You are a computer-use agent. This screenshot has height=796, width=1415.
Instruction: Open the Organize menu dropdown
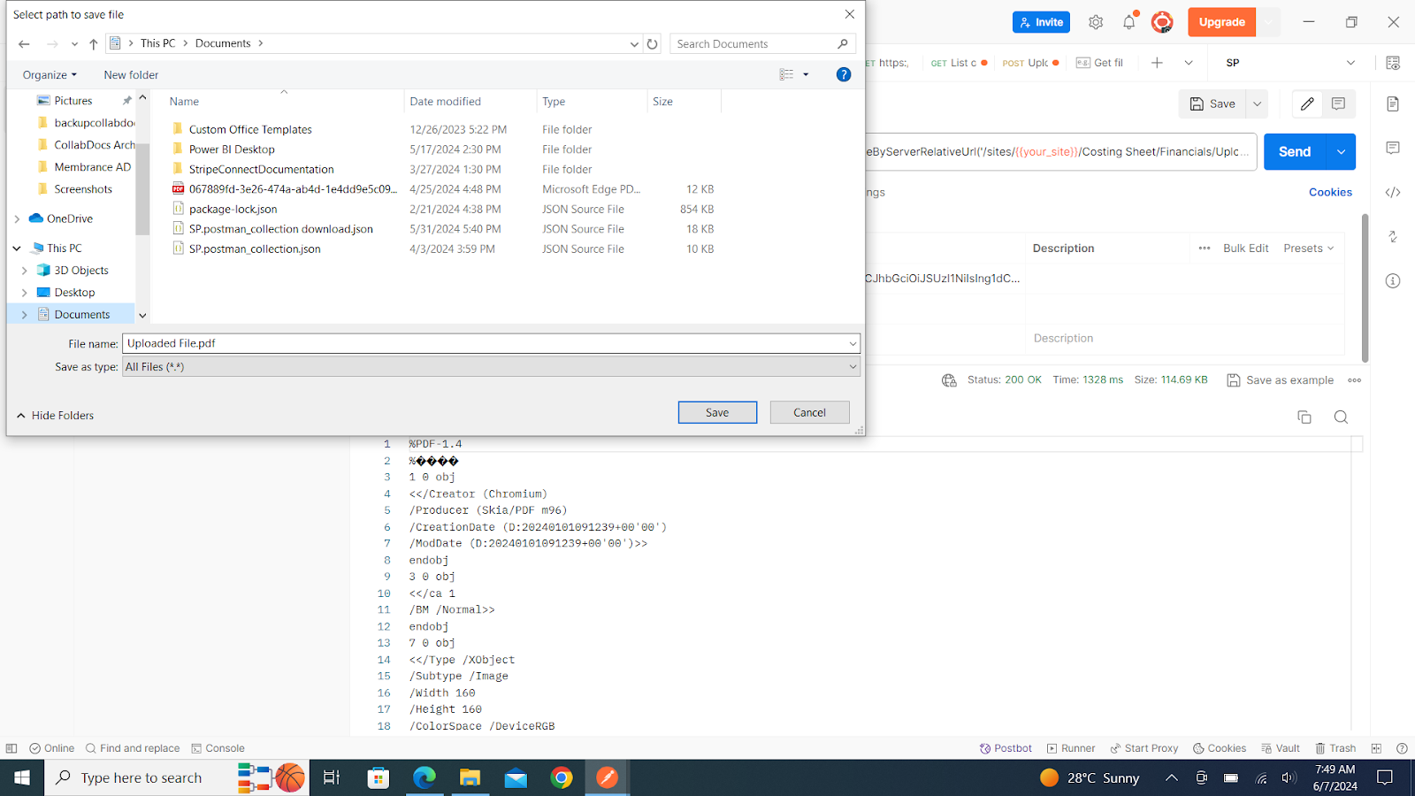(50, 75)
